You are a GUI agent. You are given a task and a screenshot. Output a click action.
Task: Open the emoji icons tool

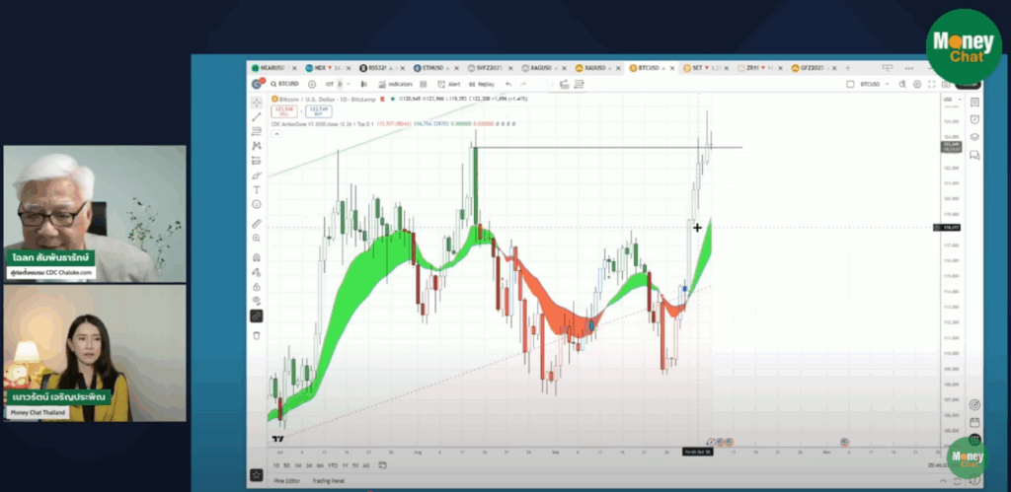pyautogui.click(x=257, y=204)
